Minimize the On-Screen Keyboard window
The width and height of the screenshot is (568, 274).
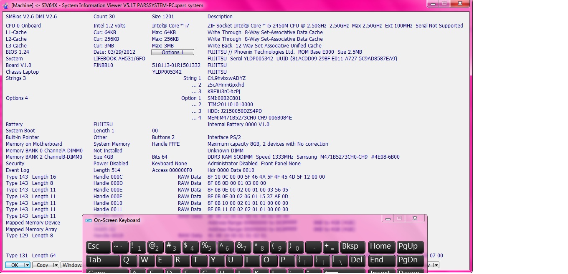pos(388,218)
